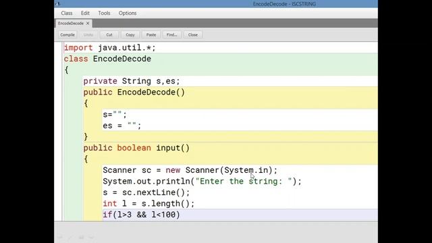Click the 'class EncodeDecode' declaration line
This screenshot has height=243, width=432.
tap(107, 59)
